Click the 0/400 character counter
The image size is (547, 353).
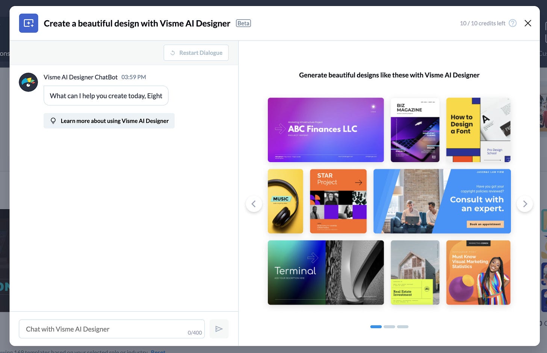pos(195,332)
